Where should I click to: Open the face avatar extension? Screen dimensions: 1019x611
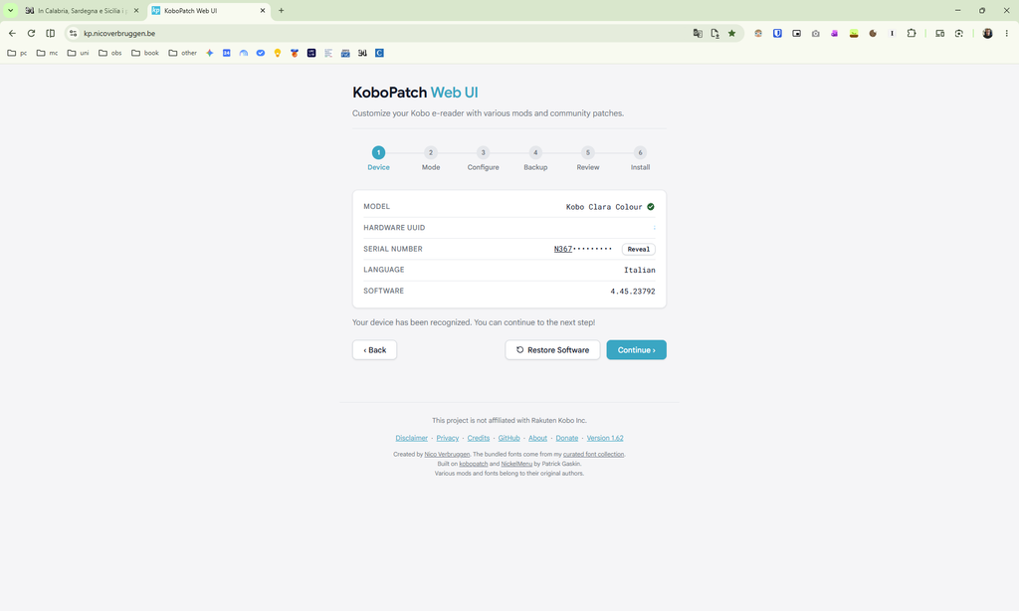[x=758, y=33]
